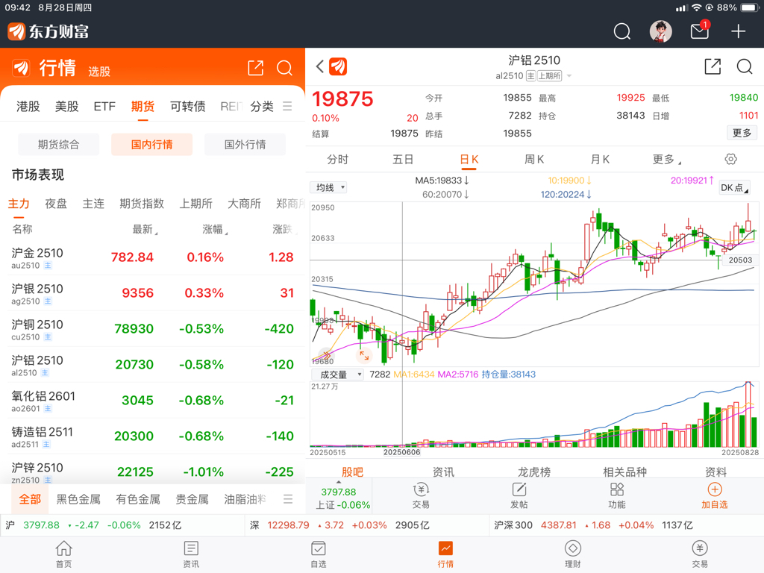The image size is (764, 573).
Task: Expand the al2510 contract selector arrow
Action: point(569,76)
